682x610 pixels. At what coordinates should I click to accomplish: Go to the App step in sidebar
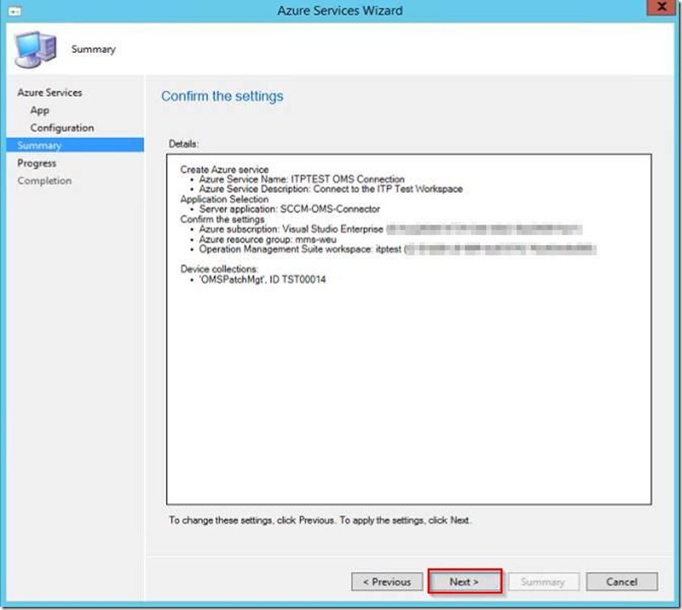(40, 110)
